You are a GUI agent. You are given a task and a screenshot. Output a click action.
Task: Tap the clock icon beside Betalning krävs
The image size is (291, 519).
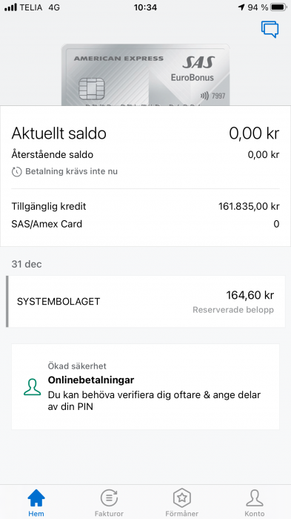[16, 172]
